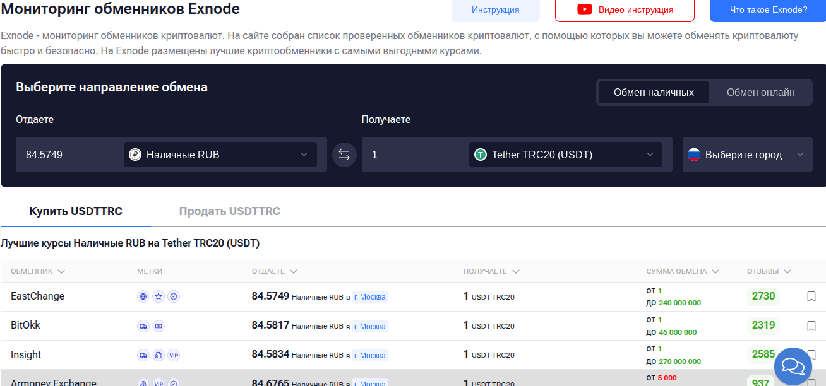Image resolution: width=826 pixels, height=386 pixels.
Task: Switch to Обмен наличных mode
Action: click(x=654, y=92)
